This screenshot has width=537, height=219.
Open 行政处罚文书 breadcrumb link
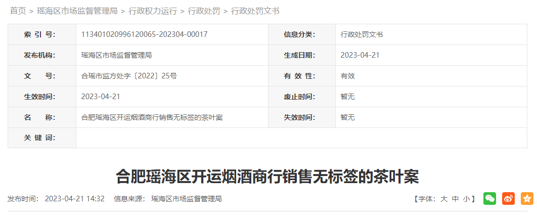coord(255,11)
